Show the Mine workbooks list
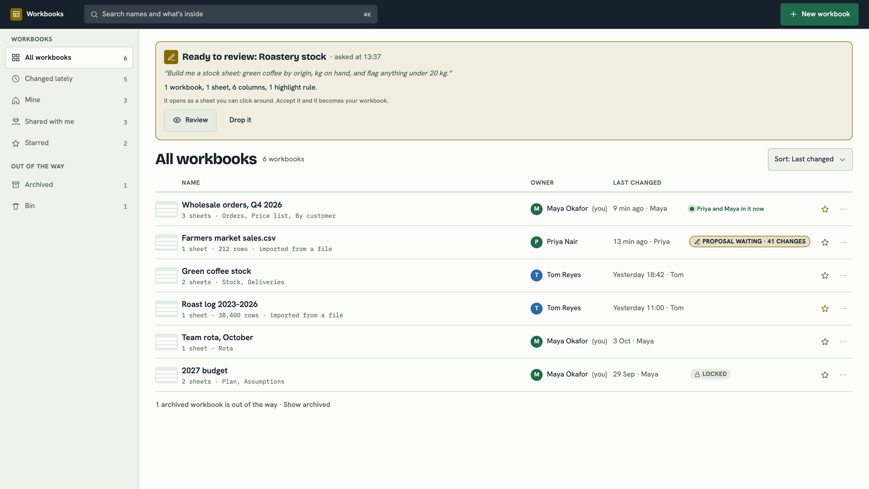 click(x=69, y=100)
